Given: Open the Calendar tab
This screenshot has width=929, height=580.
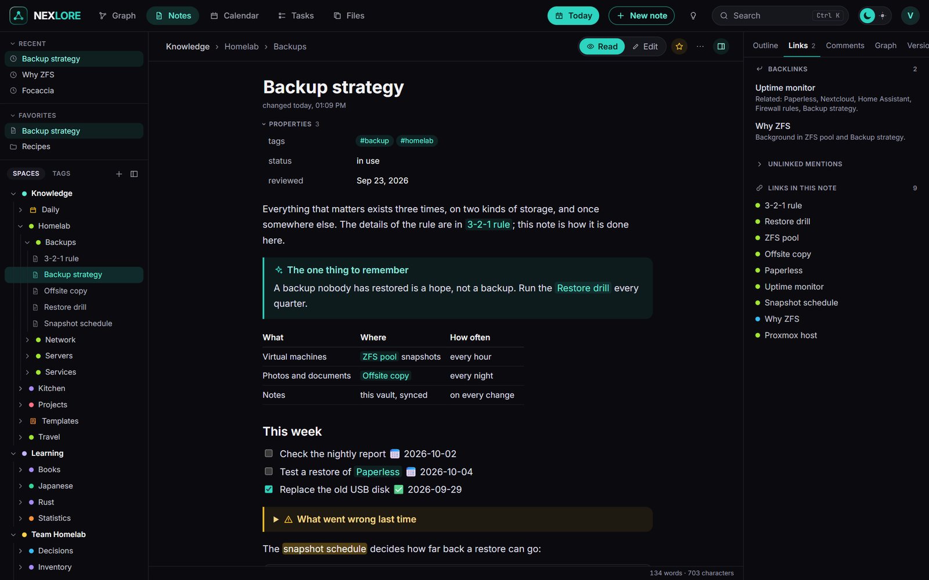Looking at the screenshot, I should 235,16.
